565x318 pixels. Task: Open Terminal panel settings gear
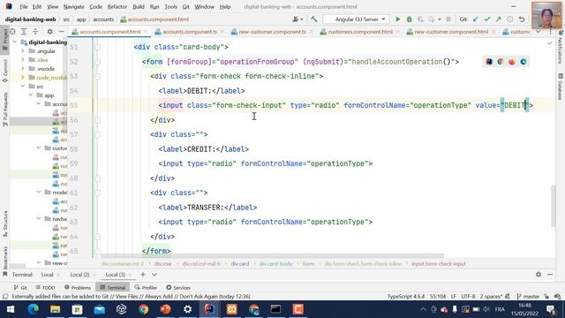pos(539,275)
